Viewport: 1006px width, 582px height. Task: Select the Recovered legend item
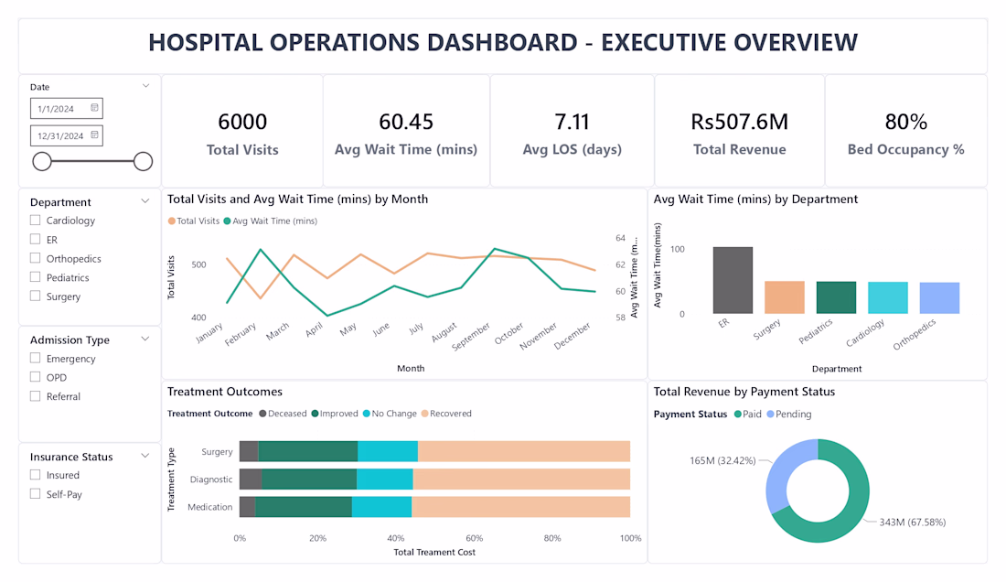[x=446, y=414]
